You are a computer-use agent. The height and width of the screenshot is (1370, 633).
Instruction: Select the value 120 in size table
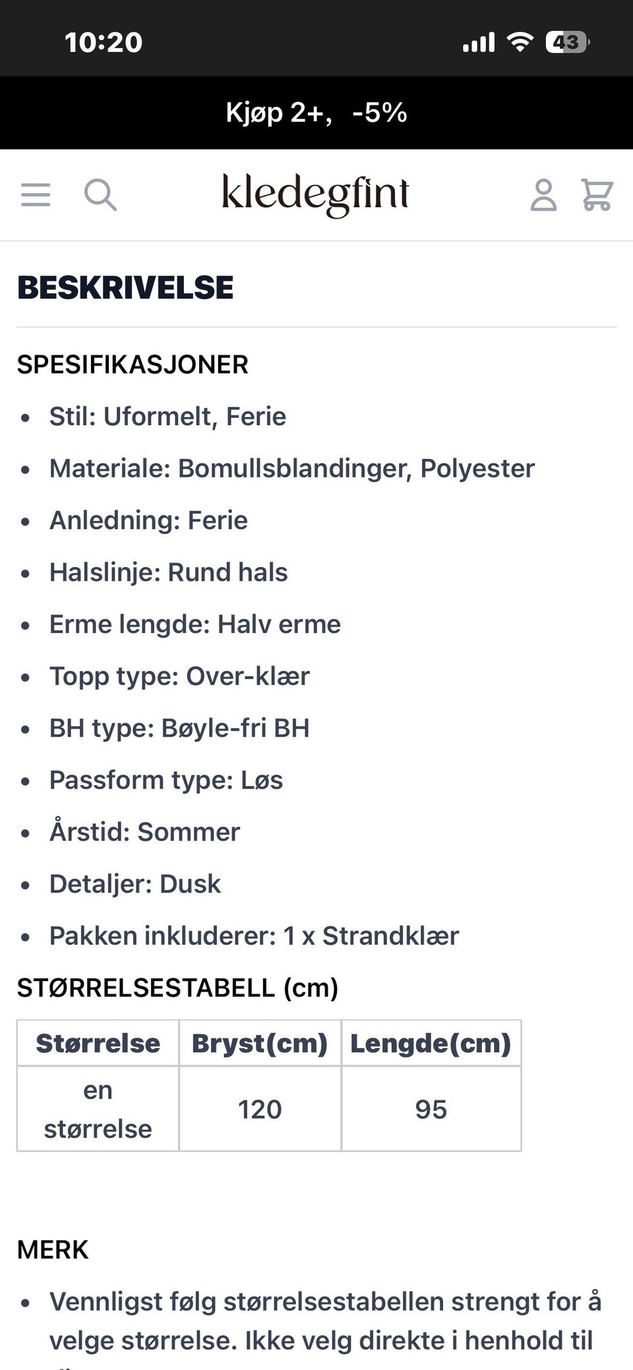coord(260,1109)
